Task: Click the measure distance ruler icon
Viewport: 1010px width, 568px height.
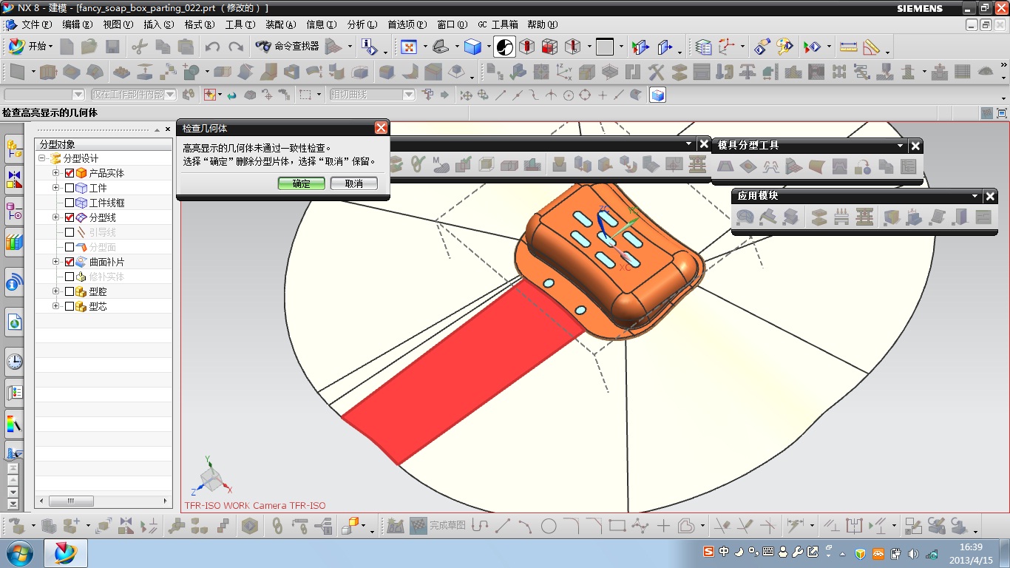Action: [848, 47]
